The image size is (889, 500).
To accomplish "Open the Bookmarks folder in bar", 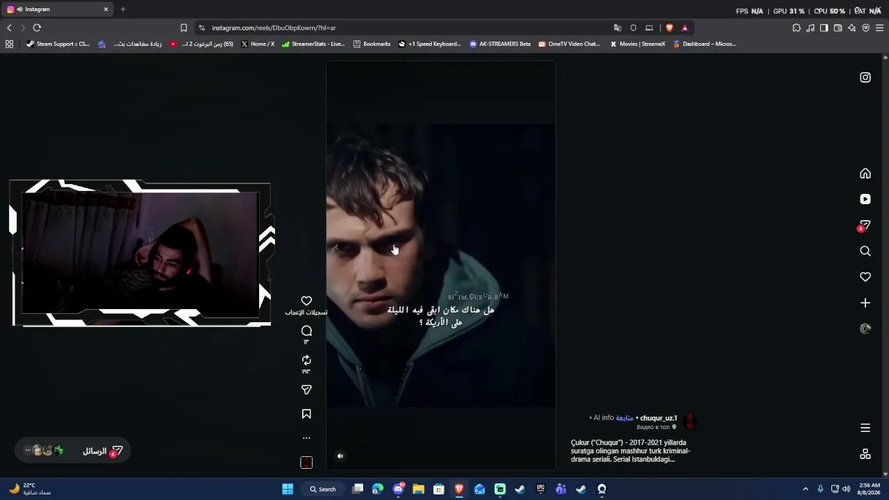I will click(x=372, y=44).
